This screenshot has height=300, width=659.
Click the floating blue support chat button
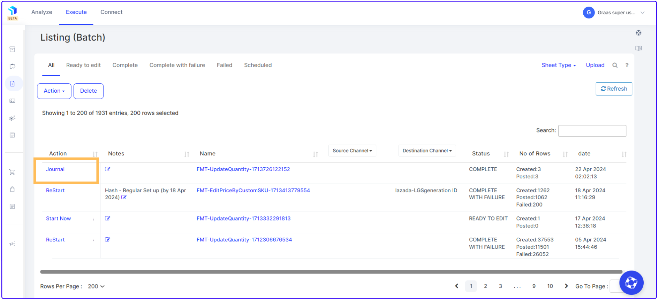point(631,283)
